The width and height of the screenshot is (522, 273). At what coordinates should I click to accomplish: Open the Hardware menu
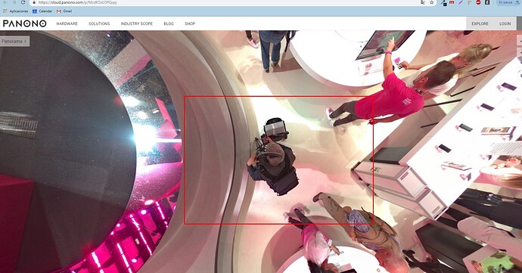coord(67,23)
